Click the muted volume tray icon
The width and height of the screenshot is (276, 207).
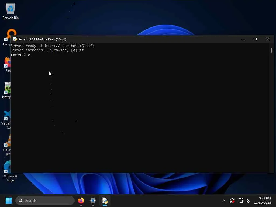pyautogui.click(x=248, y=201)
